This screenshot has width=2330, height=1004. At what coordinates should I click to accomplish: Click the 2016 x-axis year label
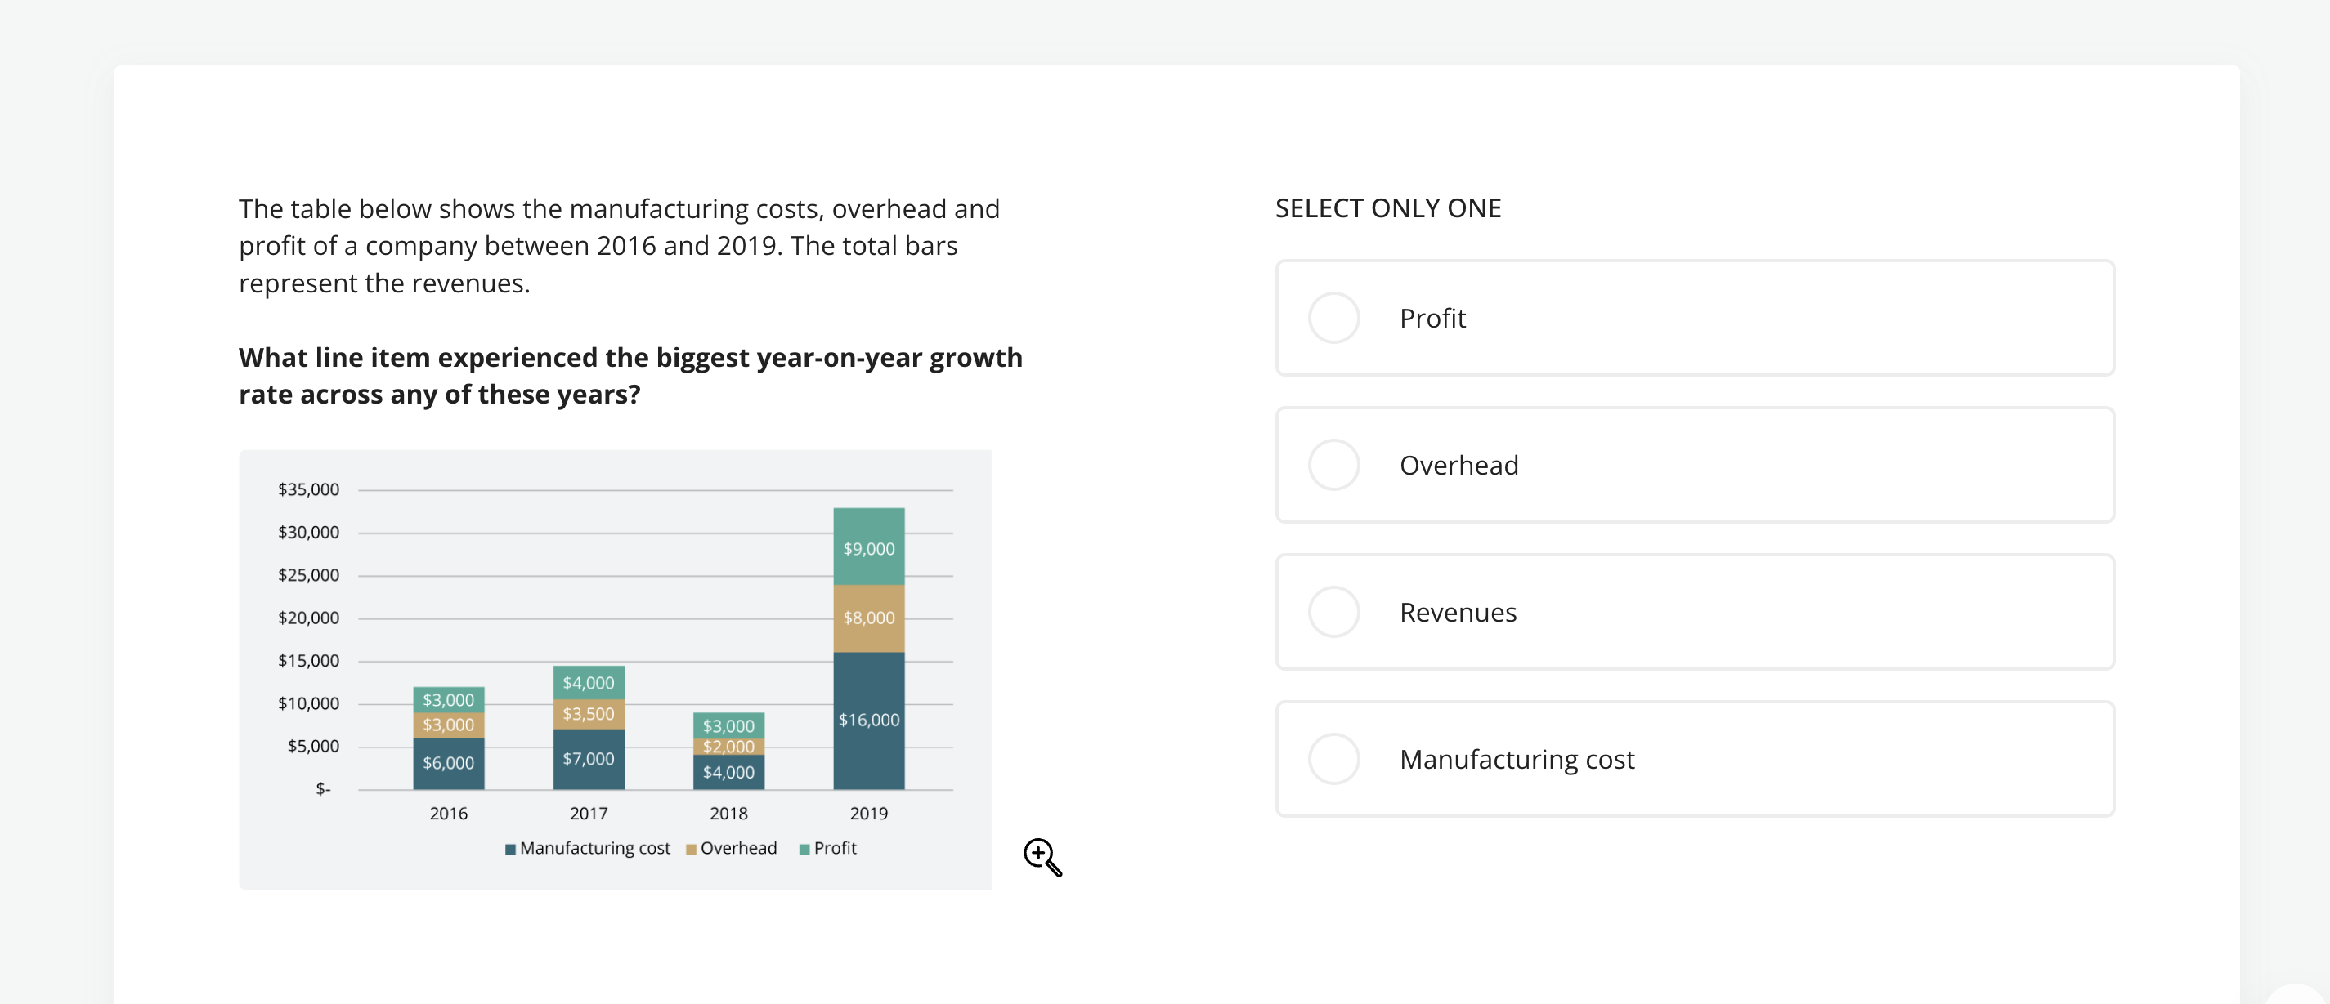[x=449, y=814]
